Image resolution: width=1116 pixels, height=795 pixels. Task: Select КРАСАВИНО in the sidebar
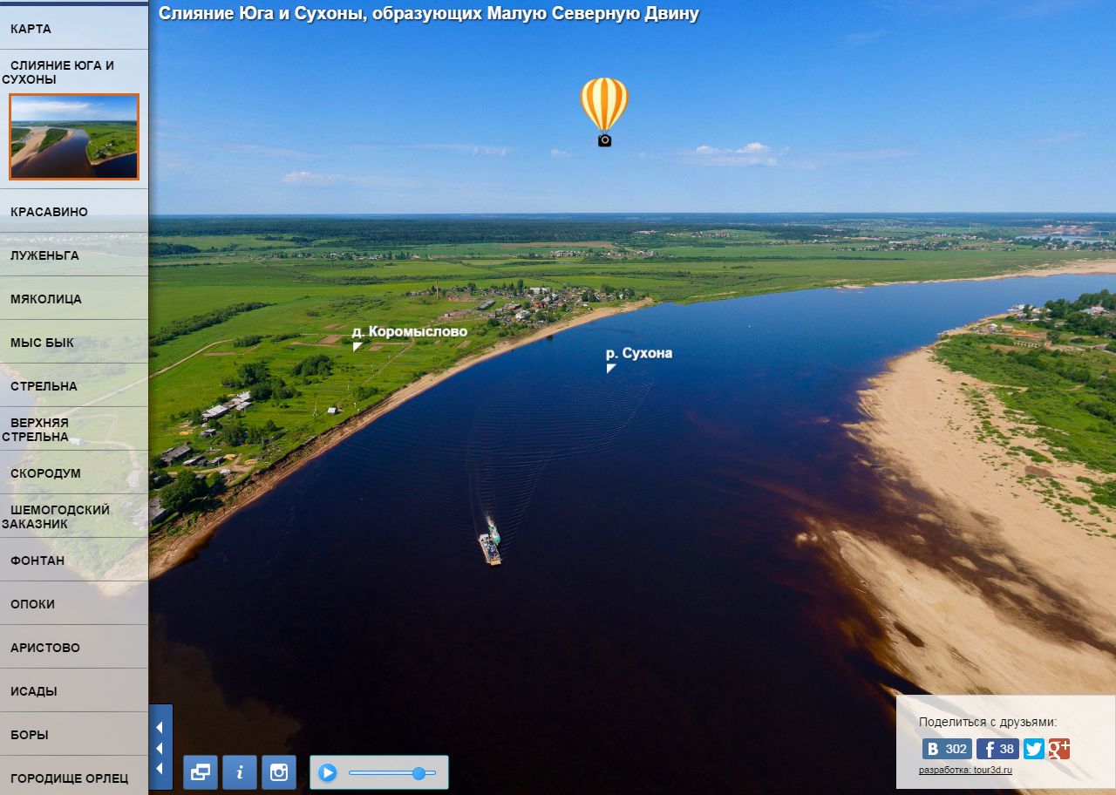(x=49, y=212)
